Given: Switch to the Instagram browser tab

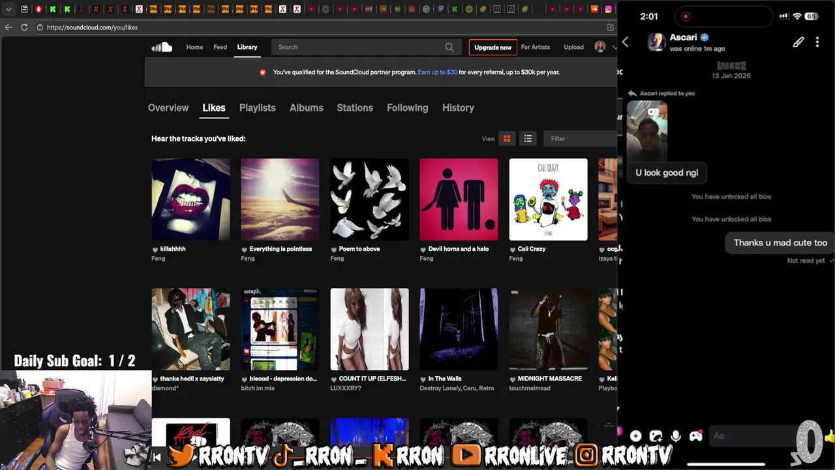Looking at the screenshot, I should point(609,9).
